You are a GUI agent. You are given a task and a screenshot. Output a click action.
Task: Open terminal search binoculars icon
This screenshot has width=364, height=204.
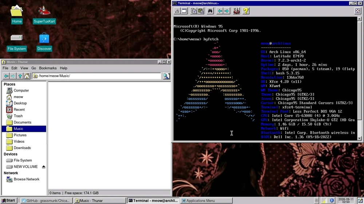(x=210, y=11)
